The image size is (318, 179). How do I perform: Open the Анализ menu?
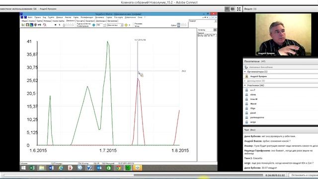68,17
